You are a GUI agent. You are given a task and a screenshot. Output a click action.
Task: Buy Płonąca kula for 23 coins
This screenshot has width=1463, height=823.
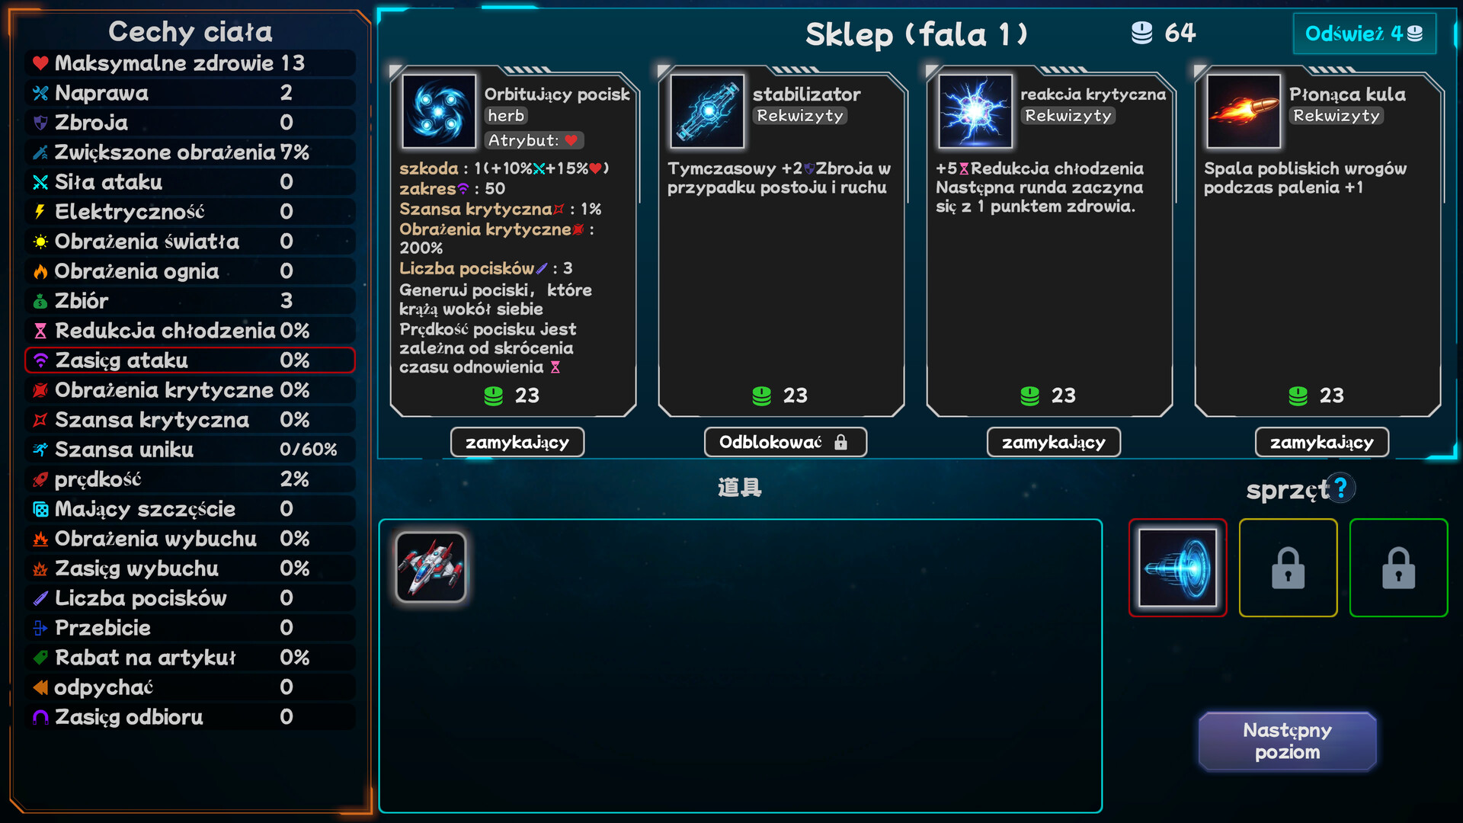[x=1317, y=395]
